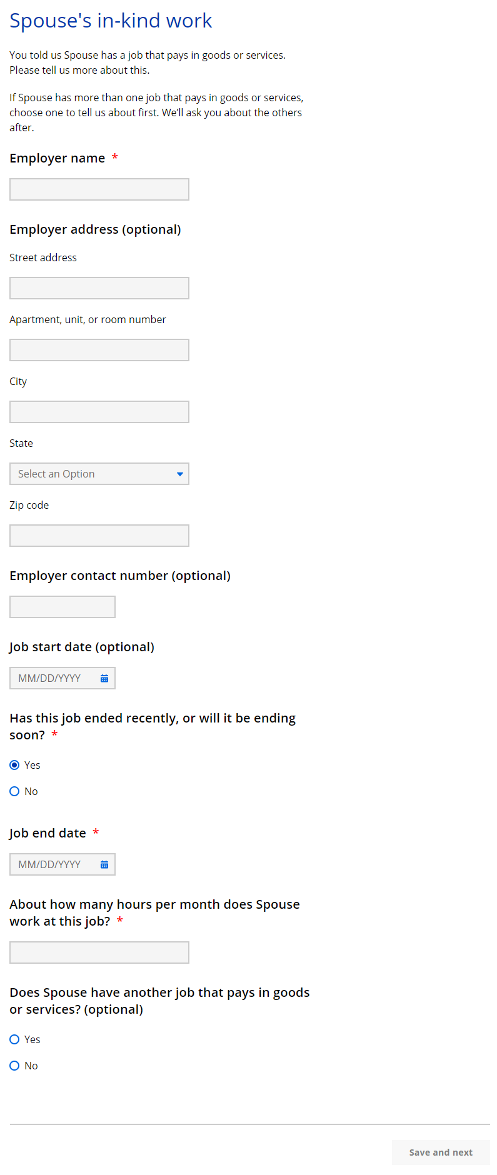Click the Zip code input box
This screenshot has width=497, height=1175.
tap(99, 536)
